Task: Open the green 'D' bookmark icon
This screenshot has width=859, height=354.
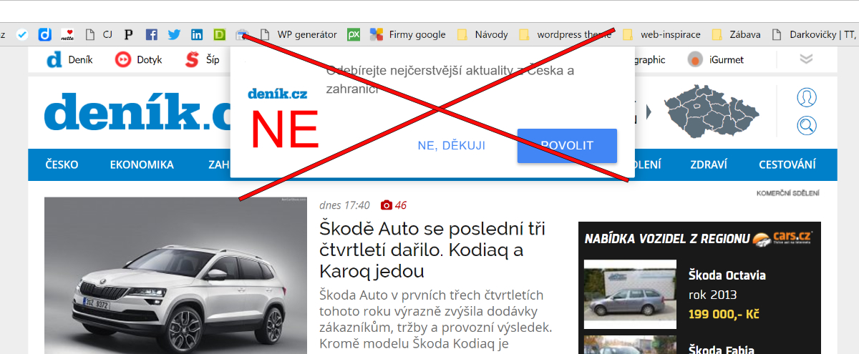Action: (220, 34)
